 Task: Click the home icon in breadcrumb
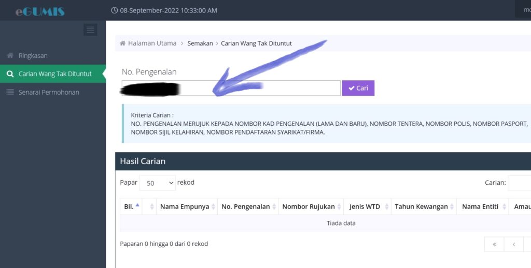[x=122, y=43]
